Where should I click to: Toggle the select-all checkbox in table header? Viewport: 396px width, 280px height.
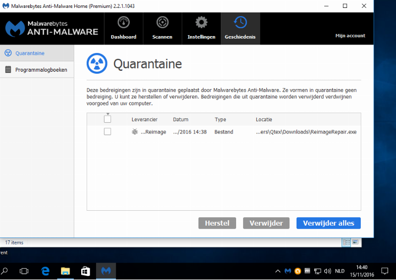[x=107, y=119]
